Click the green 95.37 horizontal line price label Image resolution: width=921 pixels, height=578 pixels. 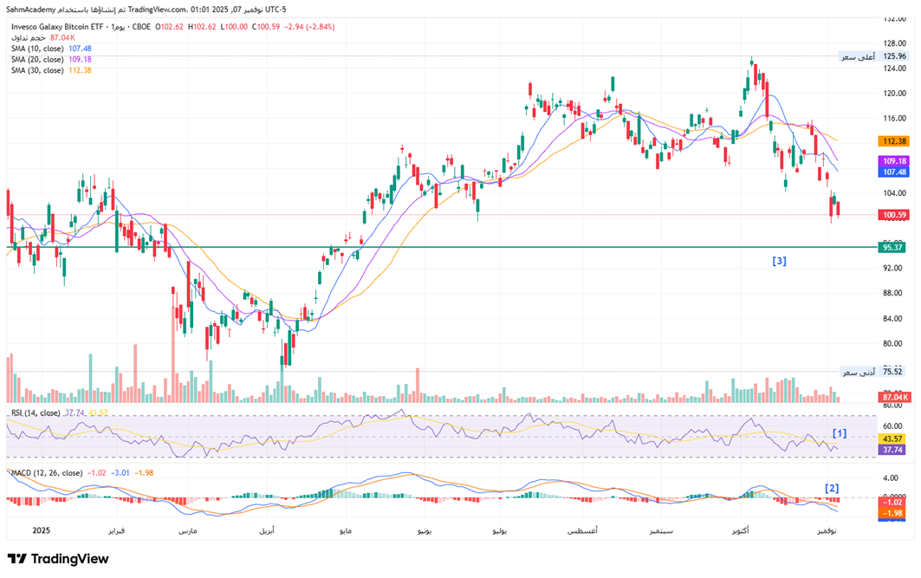892,247
